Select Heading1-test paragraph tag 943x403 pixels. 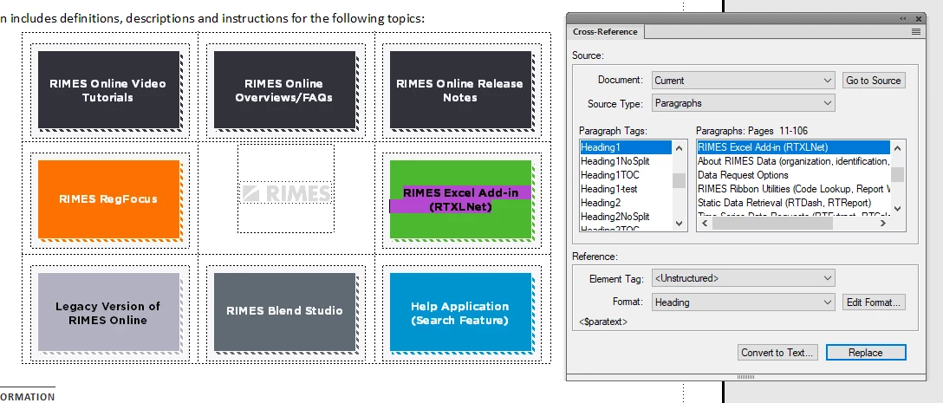point(626,189)
